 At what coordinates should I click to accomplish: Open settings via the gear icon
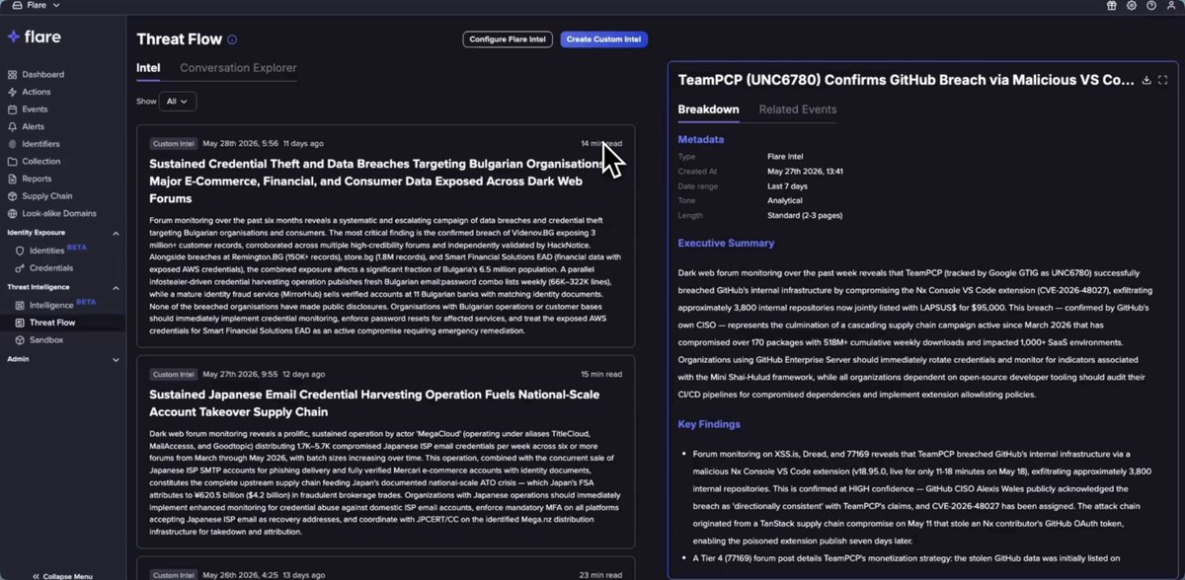[x=1132, y=6]
